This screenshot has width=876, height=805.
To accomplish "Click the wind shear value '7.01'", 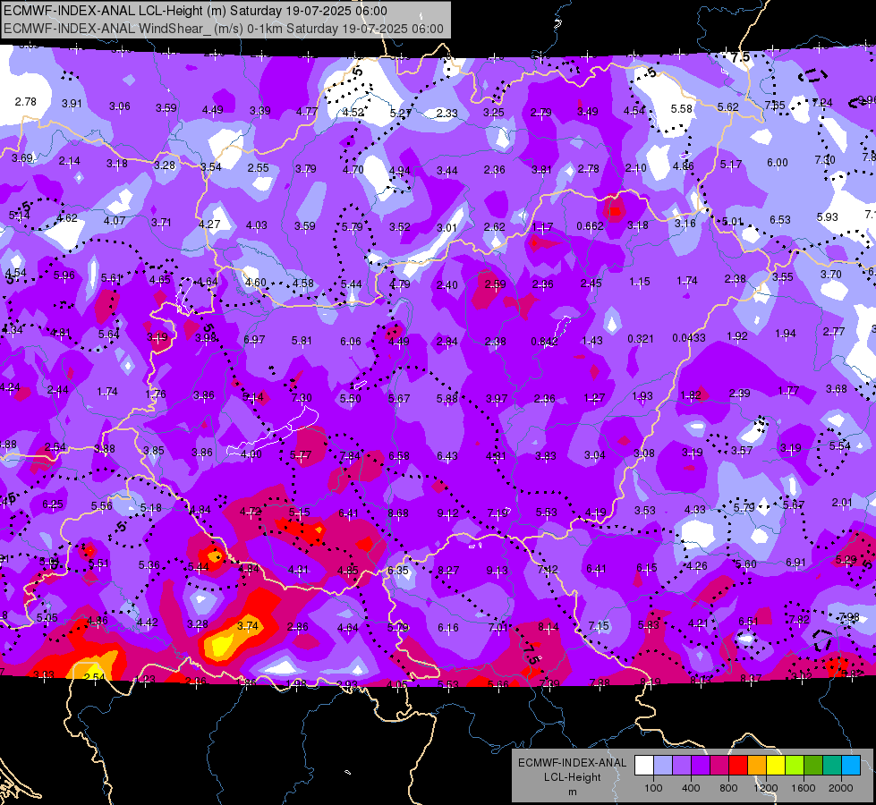I will [x=498, y=627].
